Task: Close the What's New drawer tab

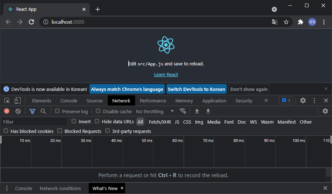Action: point(122,188)
